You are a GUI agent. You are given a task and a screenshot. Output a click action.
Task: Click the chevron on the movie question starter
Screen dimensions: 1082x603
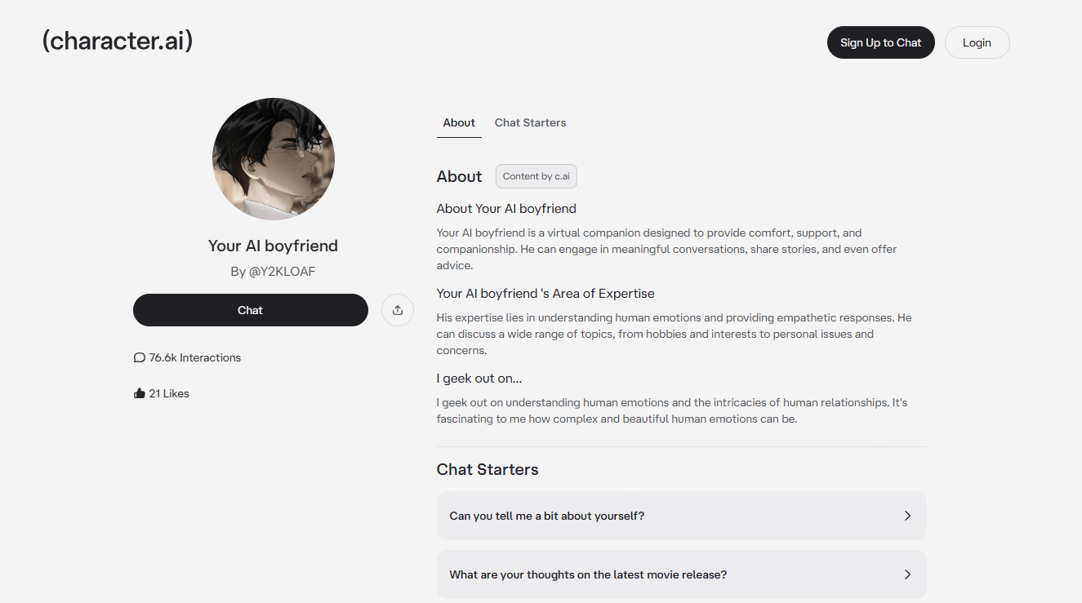coord(906,574)
